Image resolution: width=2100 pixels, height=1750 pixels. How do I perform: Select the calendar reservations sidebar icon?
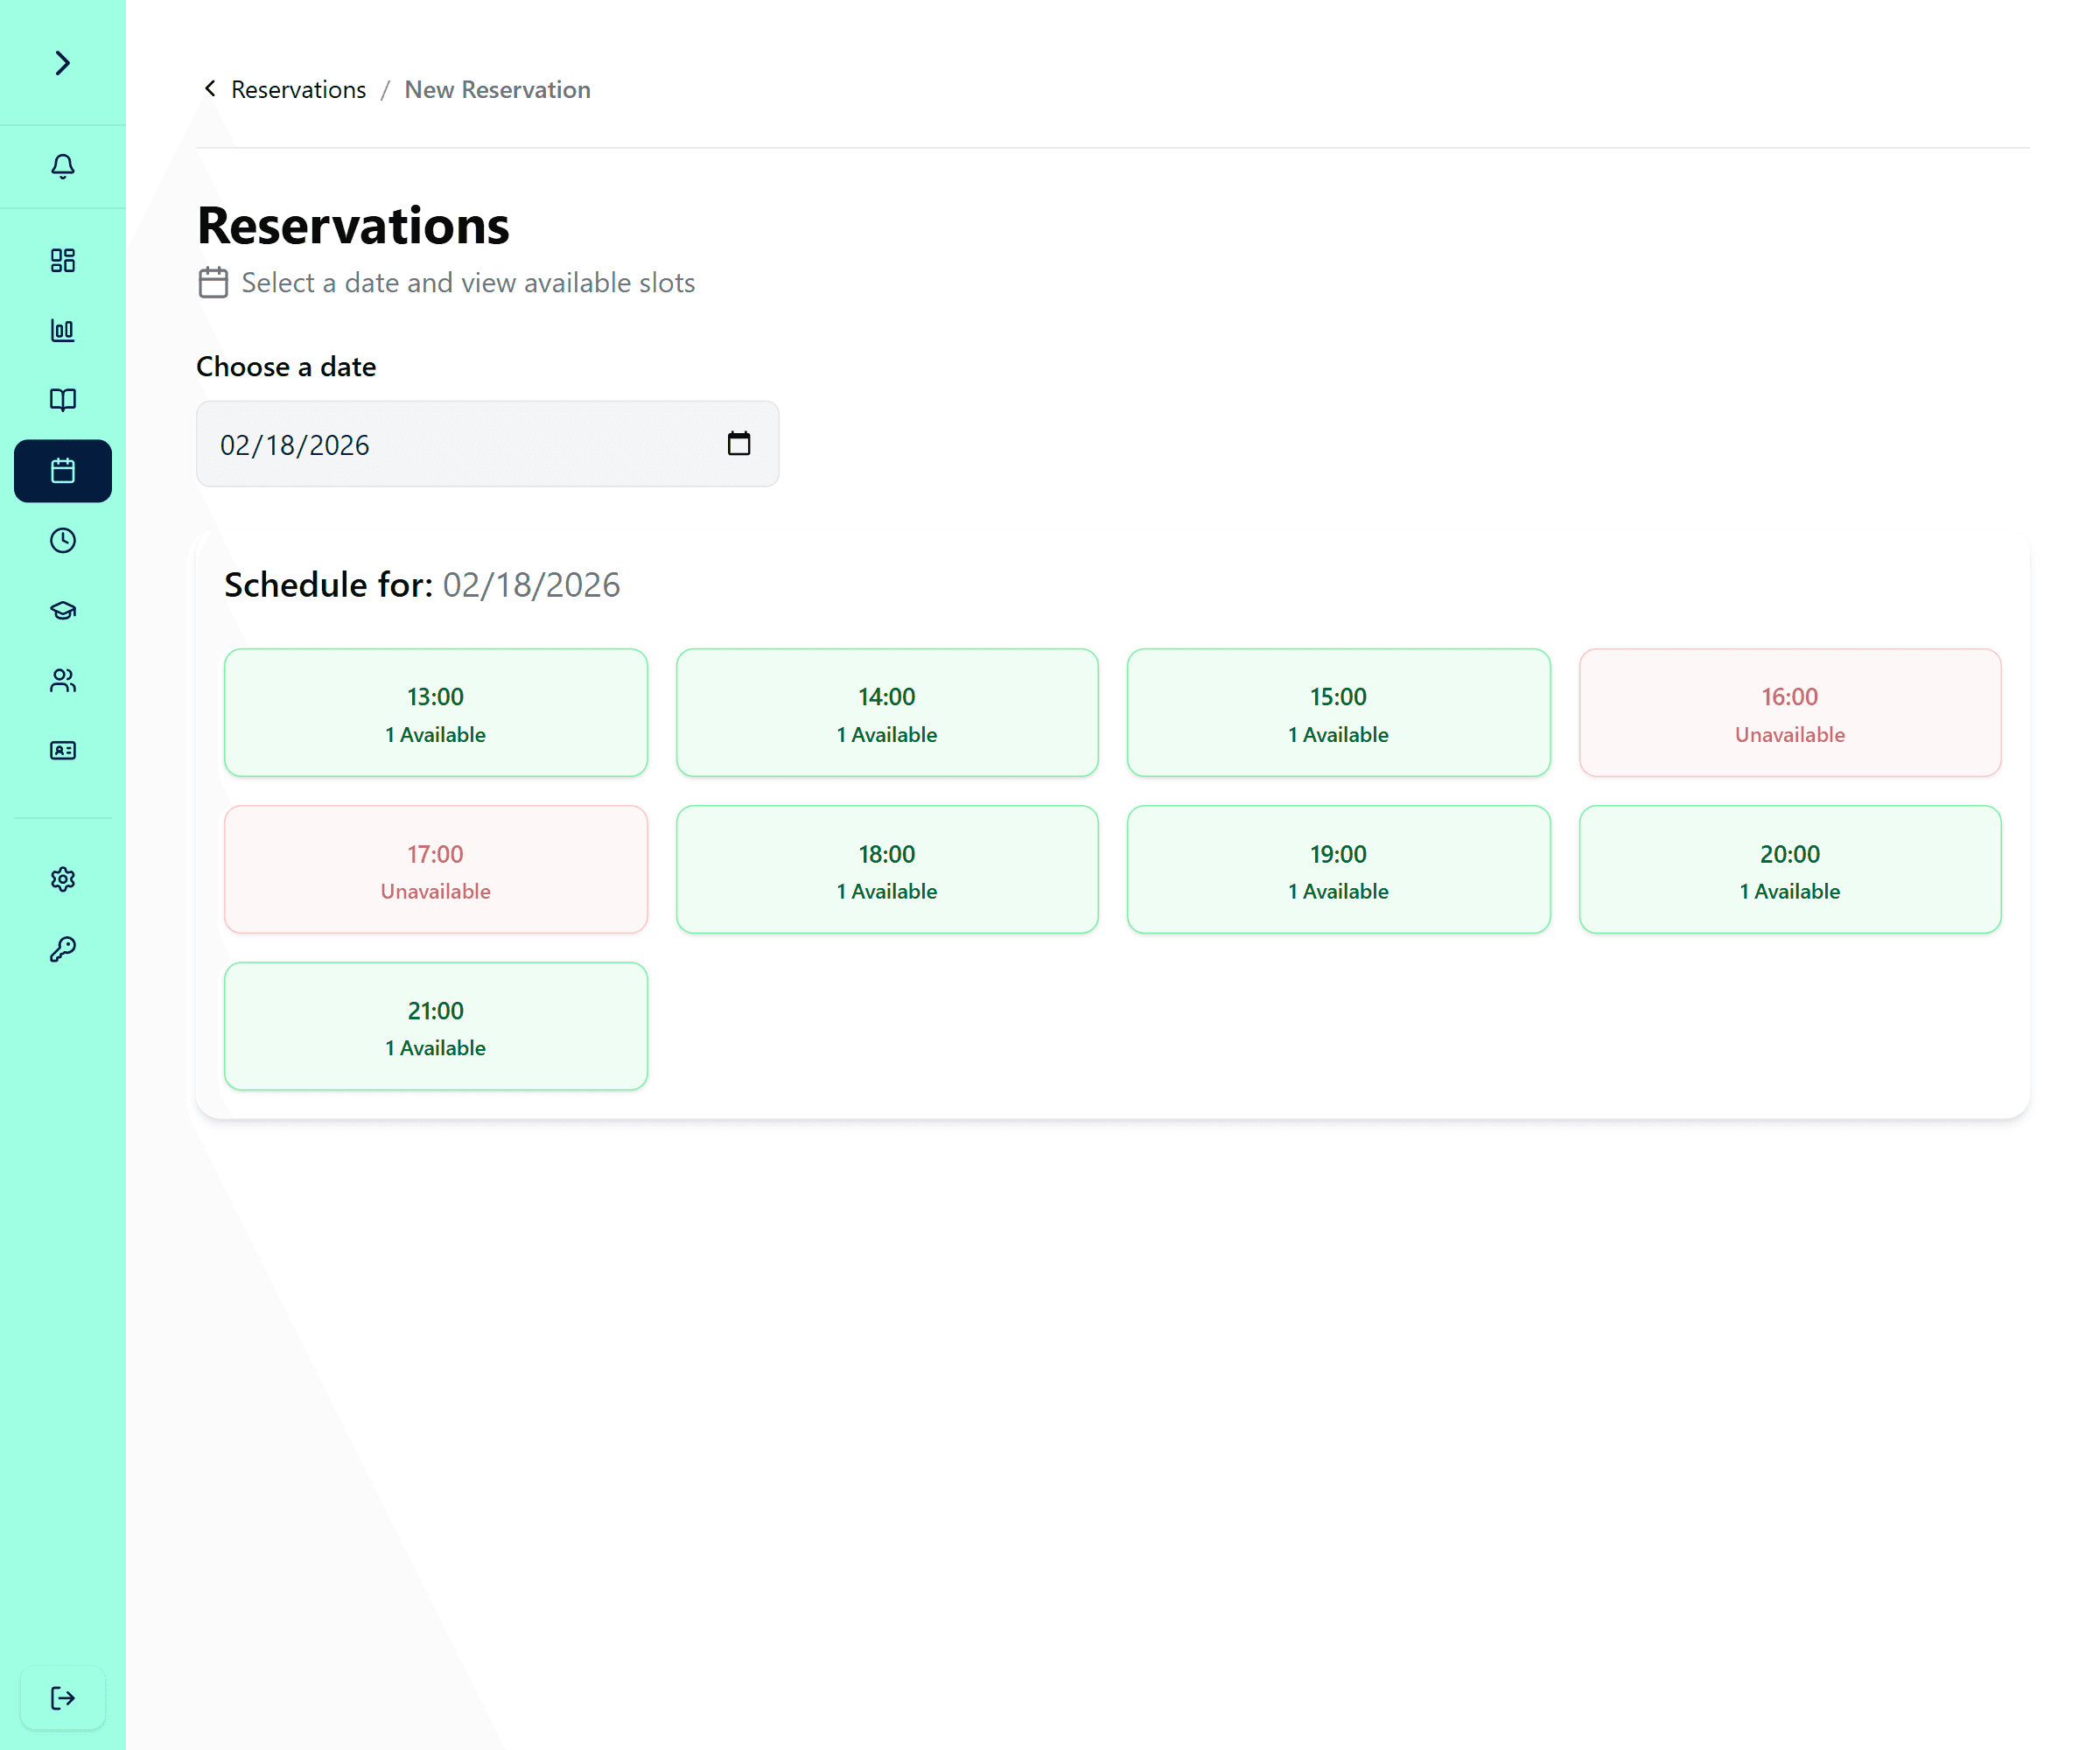tap(63, 470)
